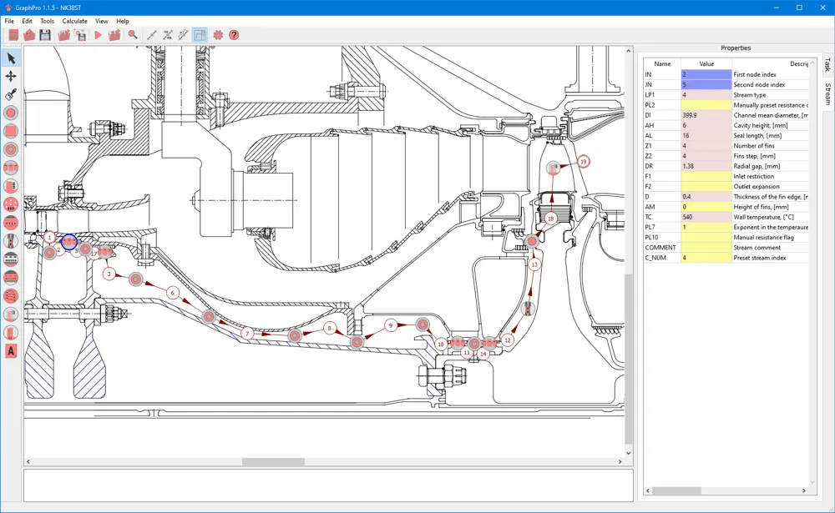Click the C_NUM value cell

706,258
